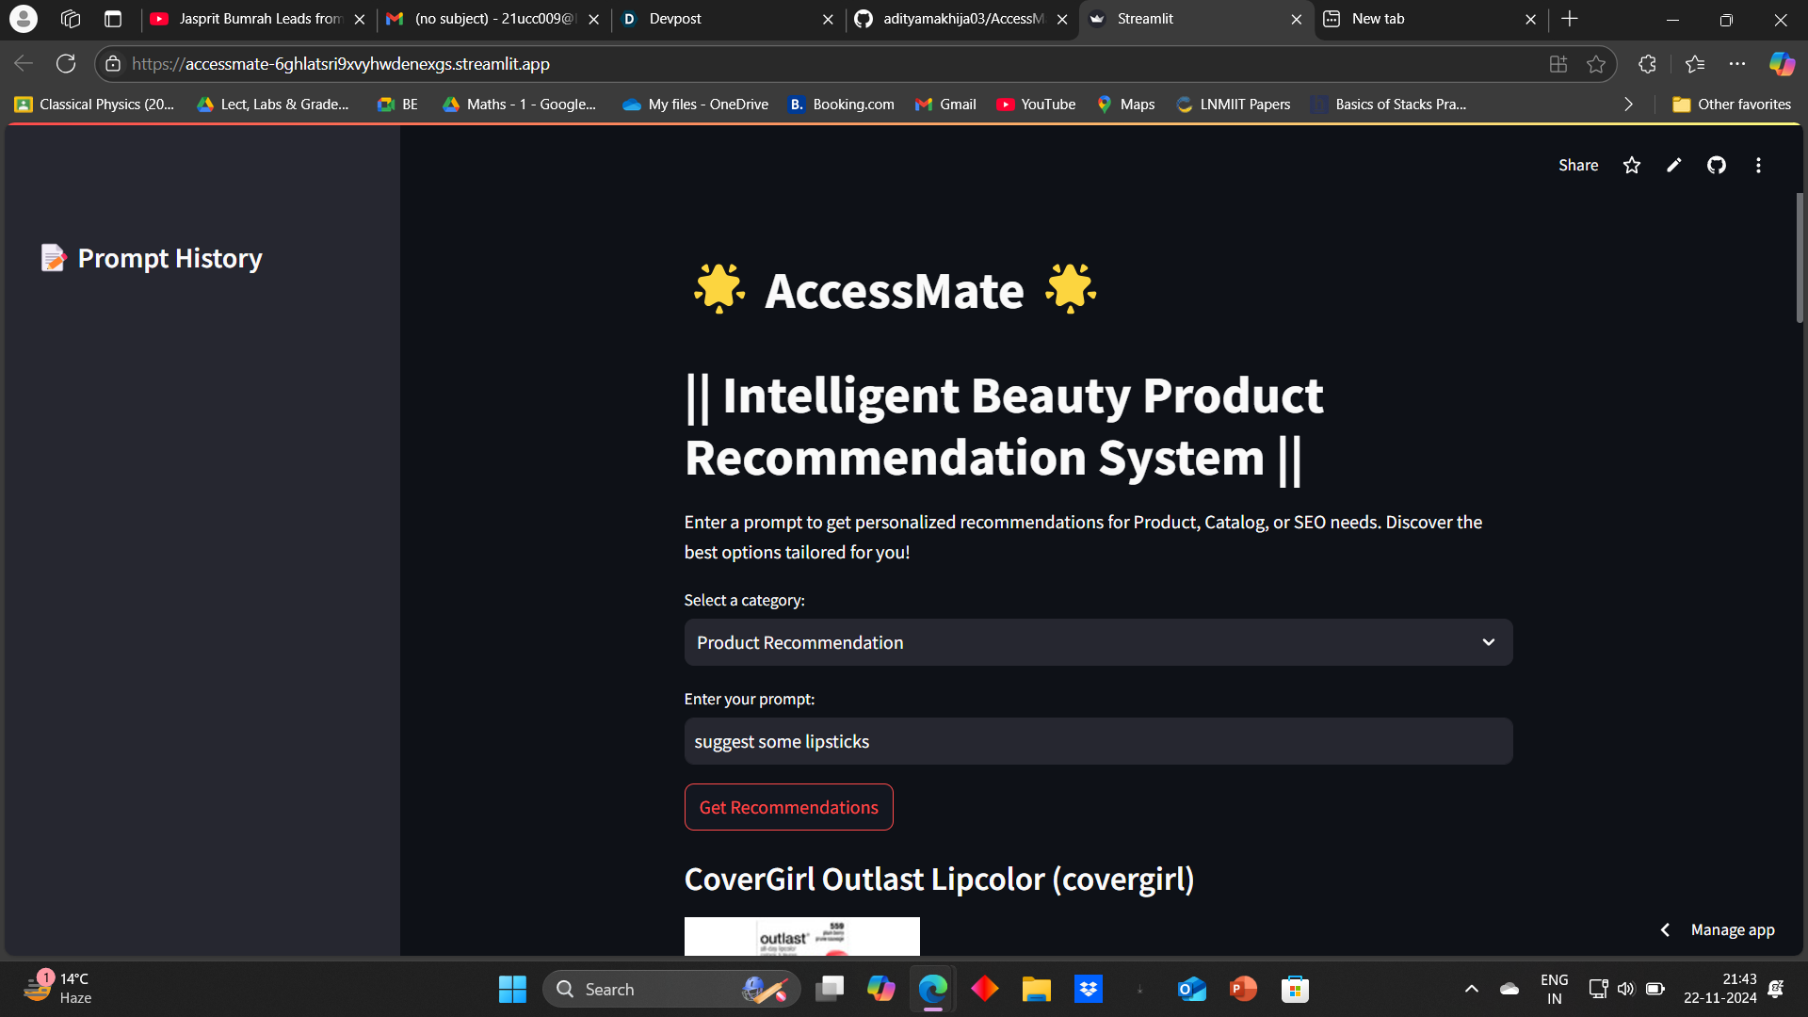Expand the Select a category dropdown

[x=1098, y=642]
